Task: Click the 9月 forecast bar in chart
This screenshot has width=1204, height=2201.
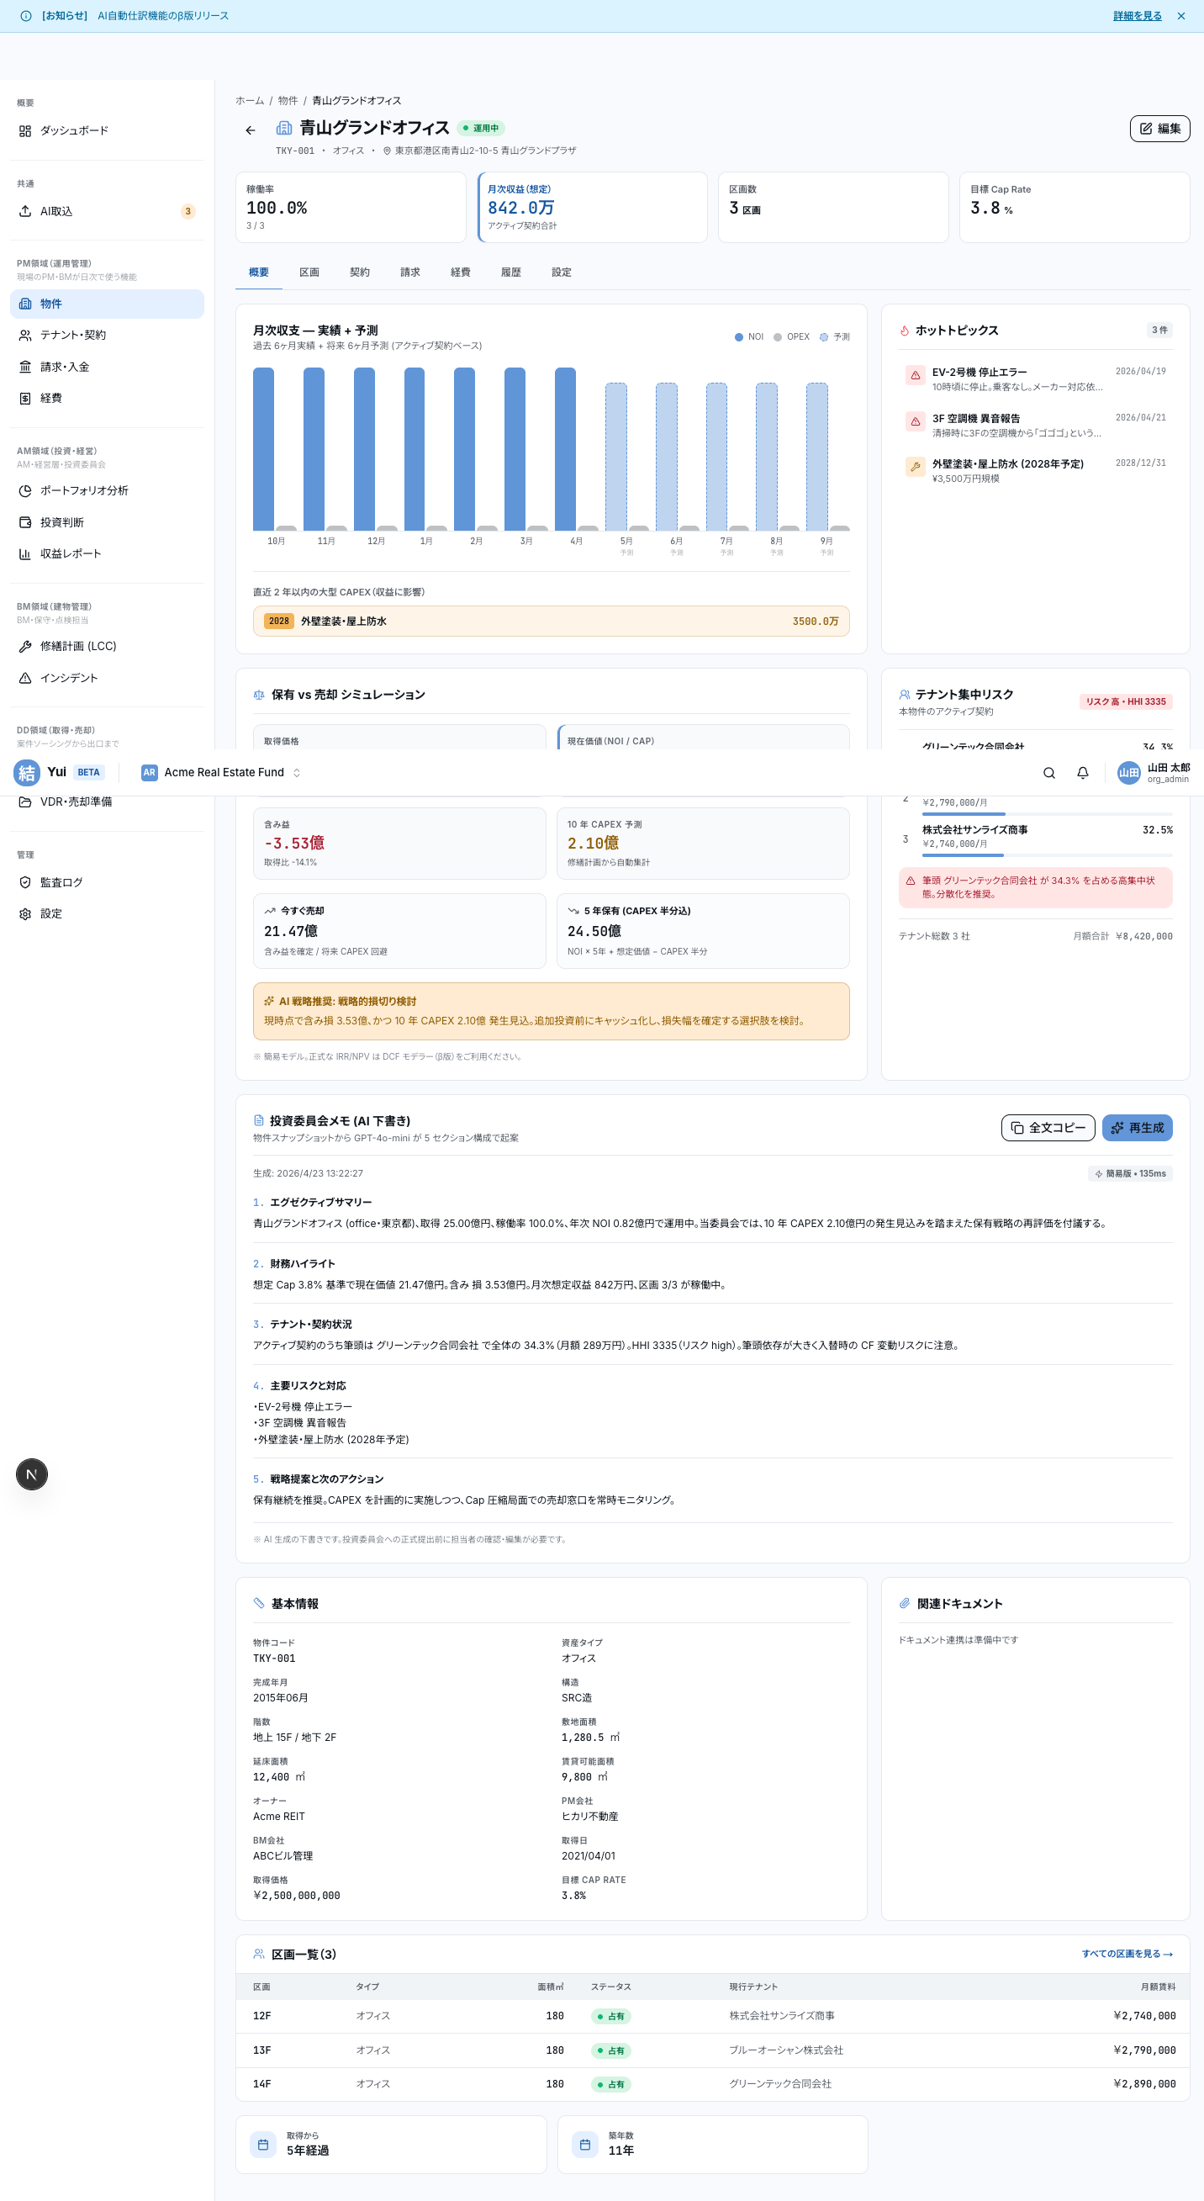Action: [816, 458]
